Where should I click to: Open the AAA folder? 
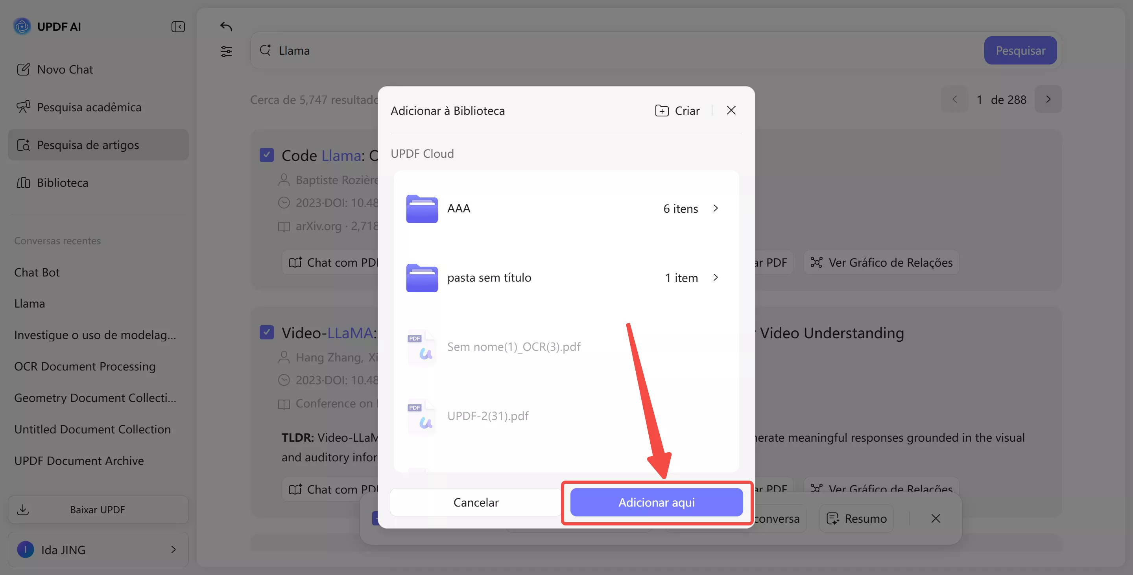pos(458,208)
